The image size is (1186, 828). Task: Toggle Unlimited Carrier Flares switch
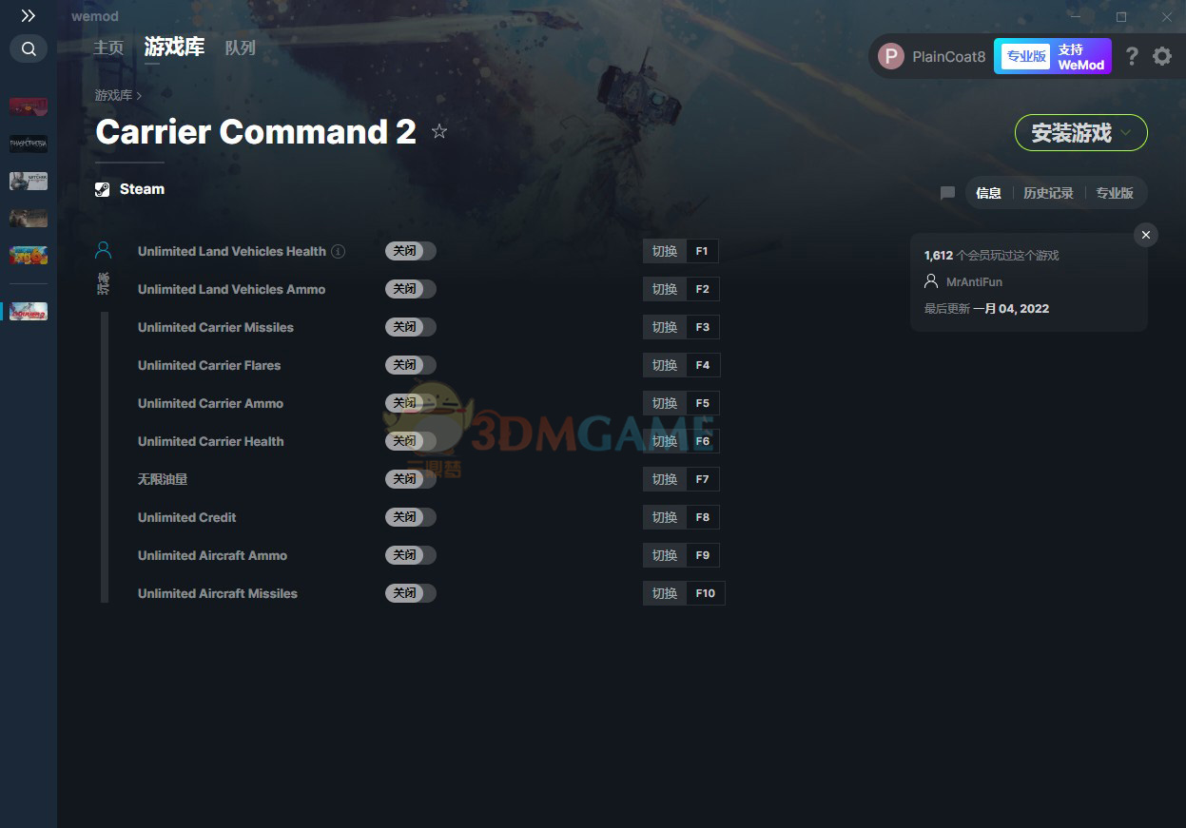point(411,365)
